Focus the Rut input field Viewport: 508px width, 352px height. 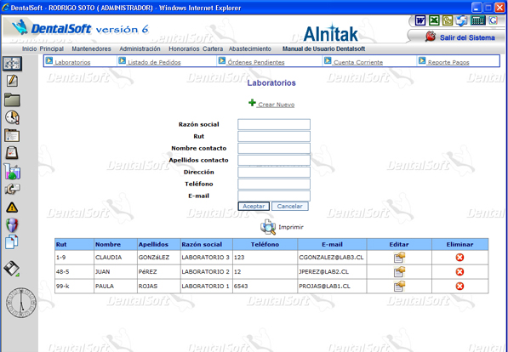[274, 136]
